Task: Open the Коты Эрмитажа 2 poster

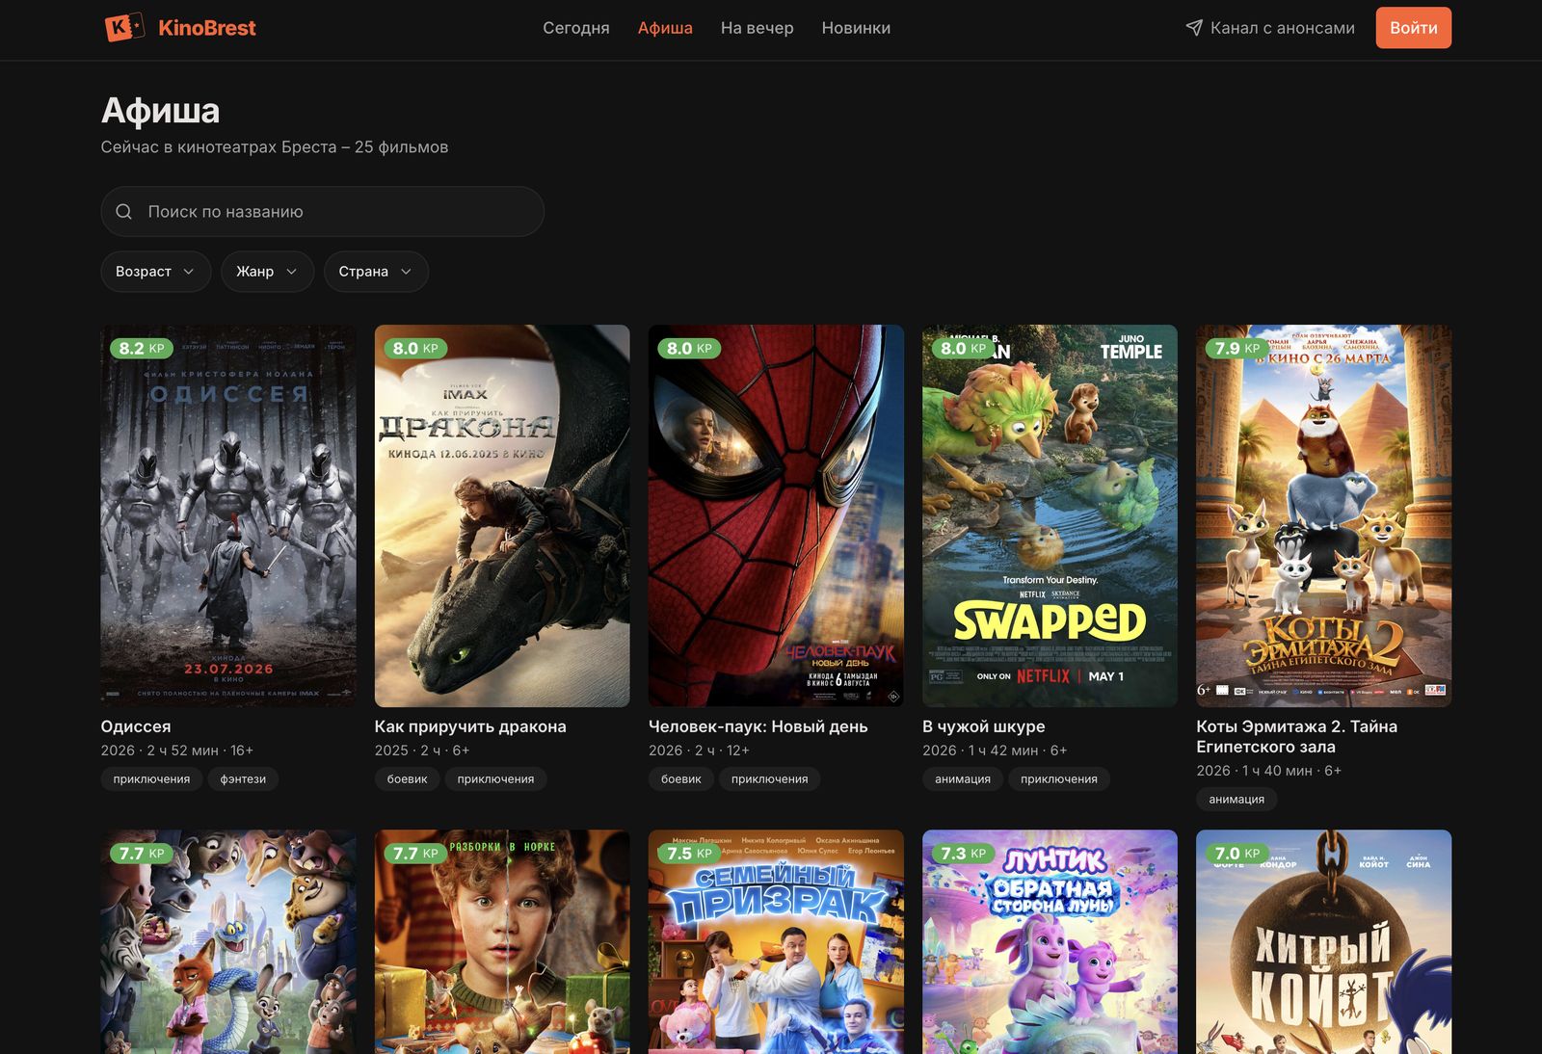Action: (x=1324, y=515)
